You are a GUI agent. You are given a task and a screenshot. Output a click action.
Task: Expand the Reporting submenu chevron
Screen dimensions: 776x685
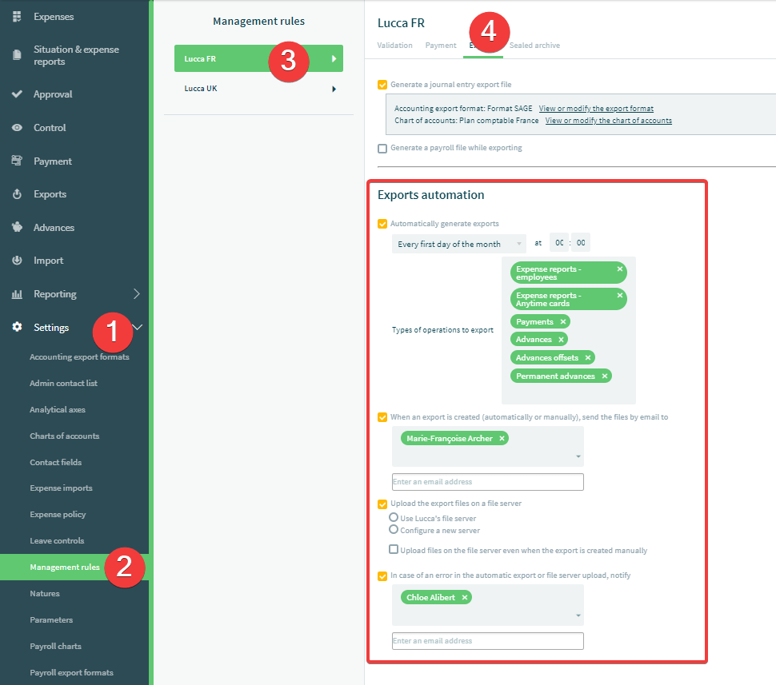pyautogui.click(x=137, y=294)
